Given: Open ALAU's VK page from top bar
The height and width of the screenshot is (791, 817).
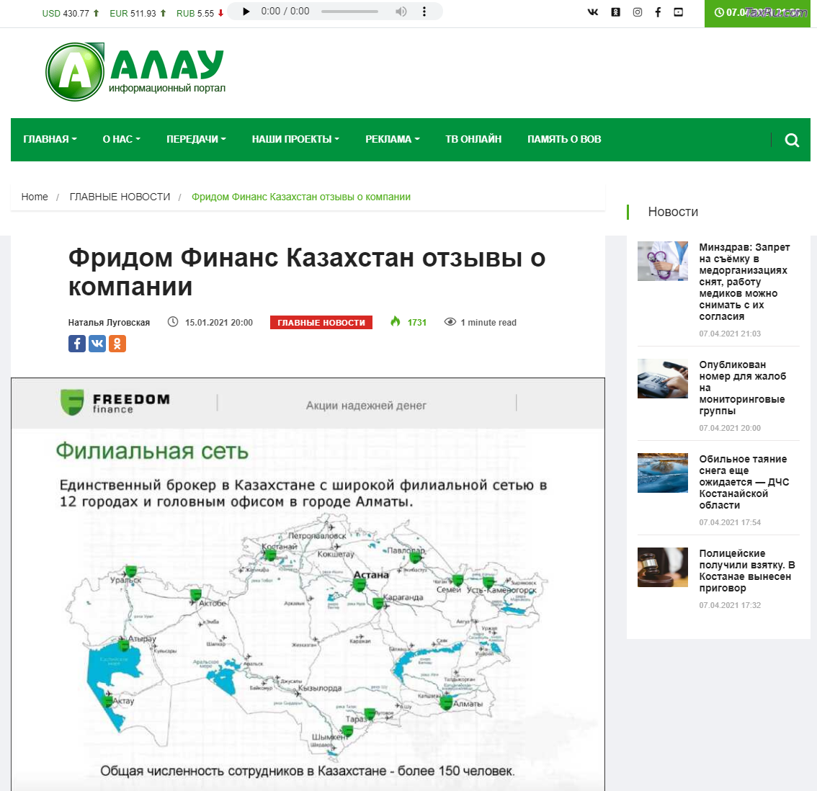Looking at the screenshot, I should click(592, 12).
